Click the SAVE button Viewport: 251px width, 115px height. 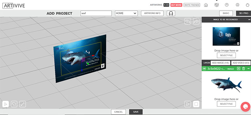136,112
